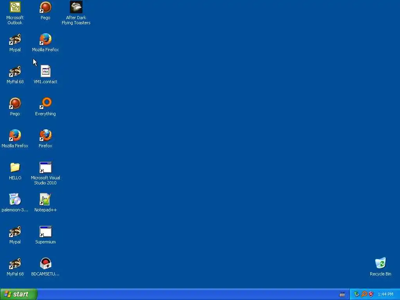The width and height of the screenshot is (400, 300).
Task: Click the orange Everything magnifier tray icon
Action: pos(364,294)
